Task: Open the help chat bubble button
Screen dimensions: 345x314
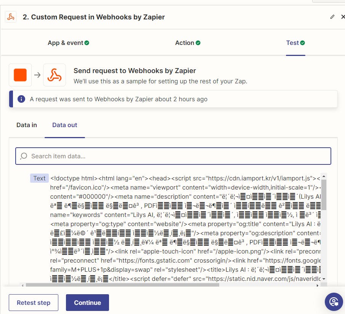Action: tap(334, 302)
